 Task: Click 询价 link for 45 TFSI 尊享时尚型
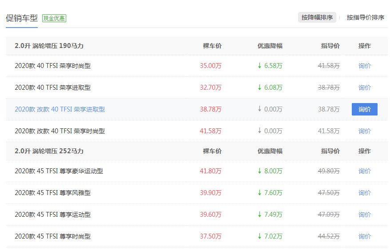364,236
